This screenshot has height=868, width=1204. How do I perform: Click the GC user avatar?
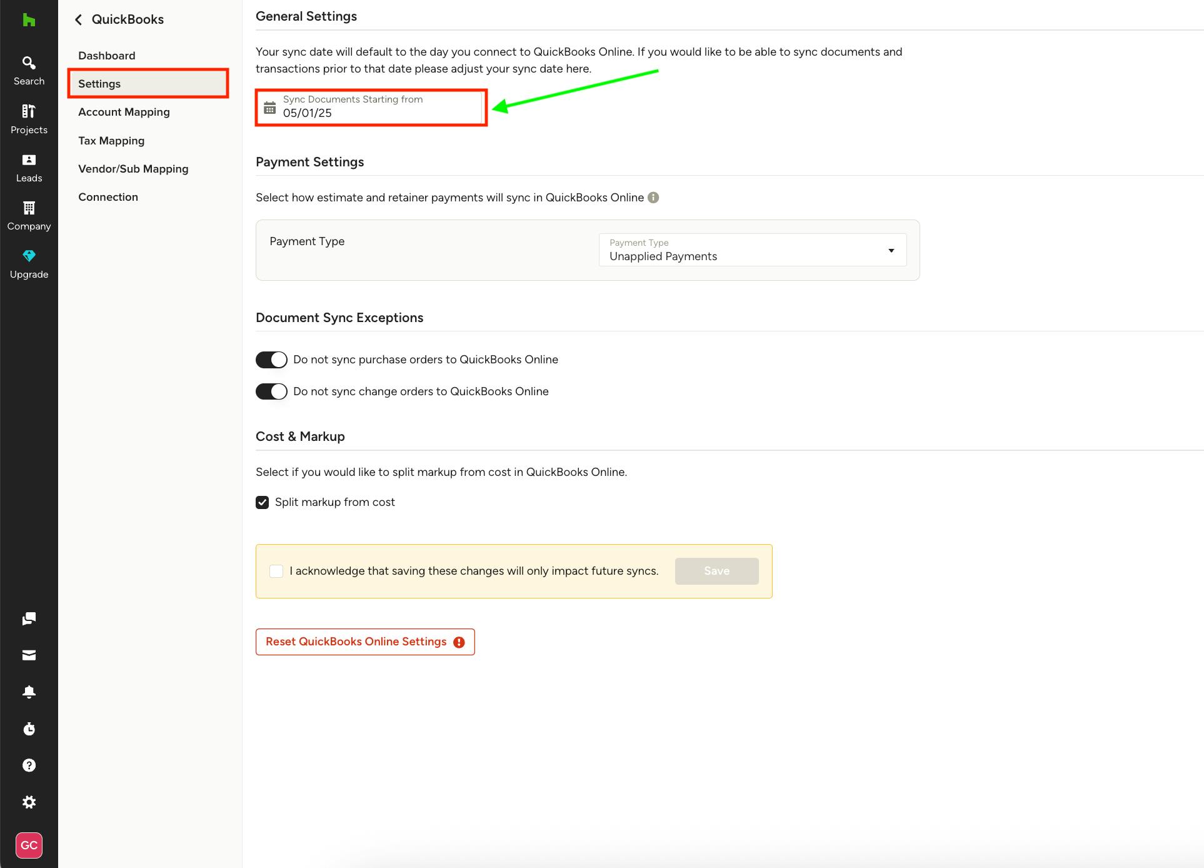[x=29, y=845]
